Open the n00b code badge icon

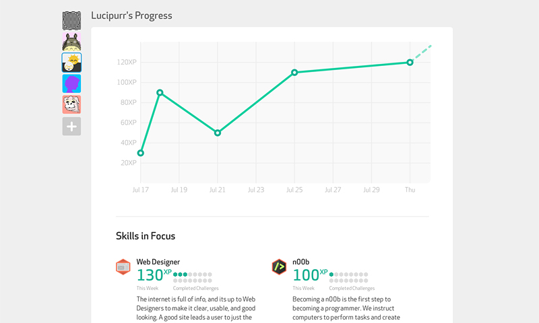coord(279,266)
